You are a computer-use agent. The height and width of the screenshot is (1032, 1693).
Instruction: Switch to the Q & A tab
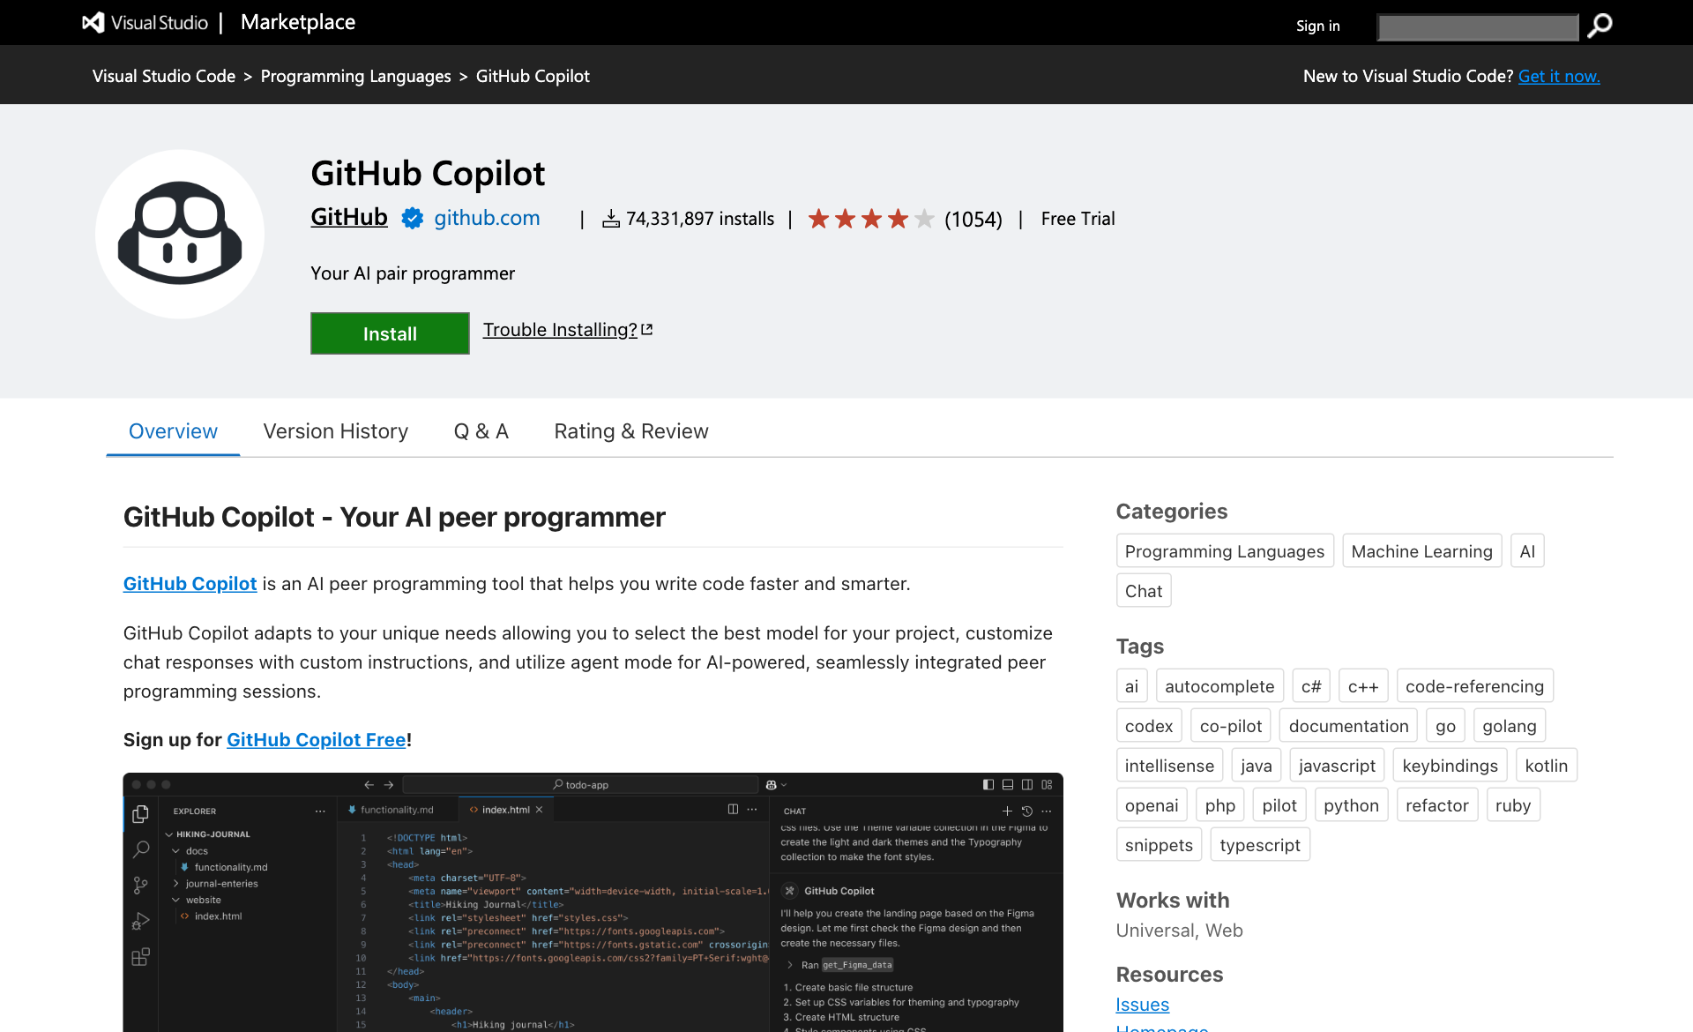click(481, 431)
